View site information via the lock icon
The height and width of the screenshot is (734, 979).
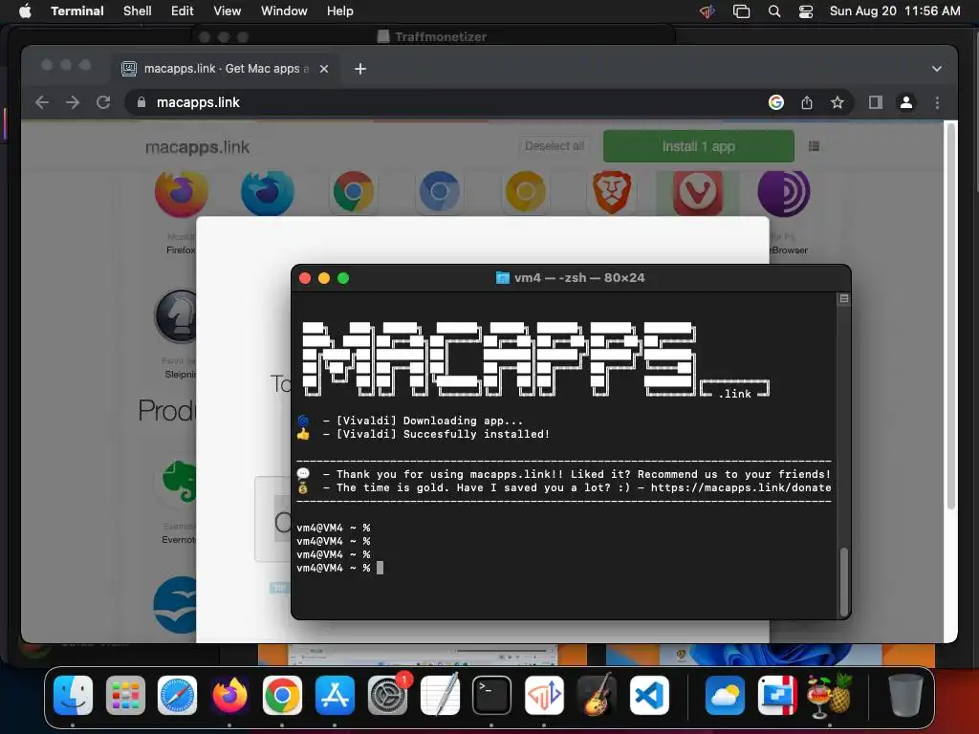point(141,102)
